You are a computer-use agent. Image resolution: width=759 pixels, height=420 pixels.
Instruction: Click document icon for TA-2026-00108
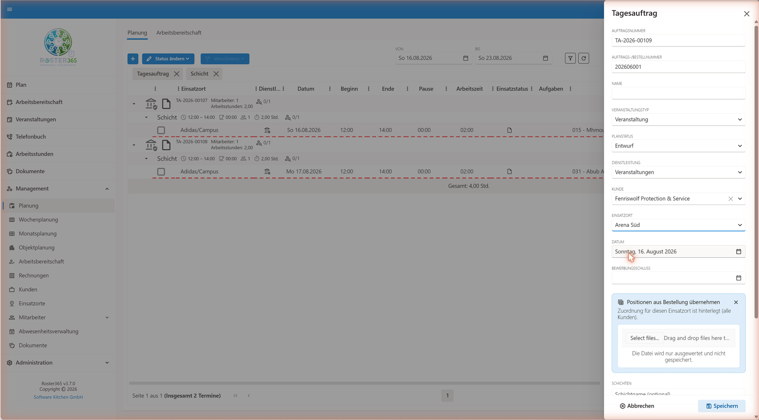(x=166, y=145)
